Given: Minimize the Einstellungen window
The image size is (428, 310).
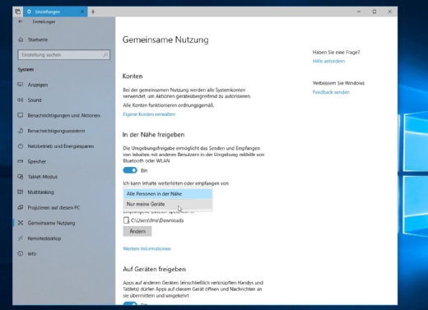Looking at the screenshot, I should point(359,12).
